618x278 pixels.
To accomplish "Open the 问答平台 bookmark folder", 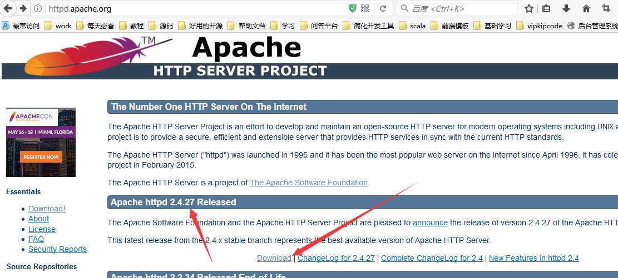I will tap(319, 26).
